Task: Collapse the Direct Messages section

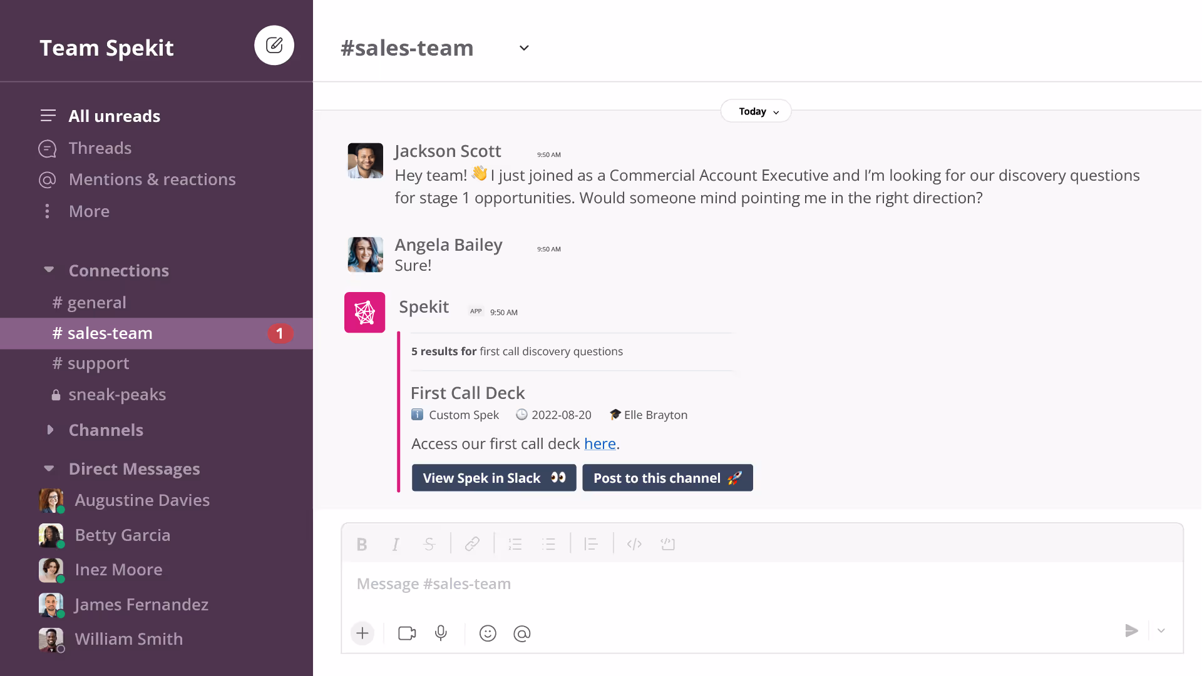Action: 49,468
